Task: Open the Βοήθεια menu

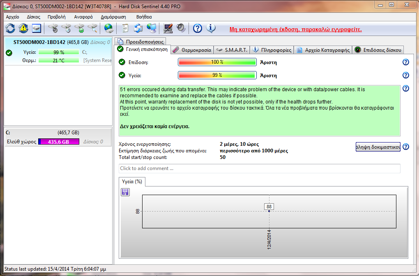Action: click(x=144, y=17)
